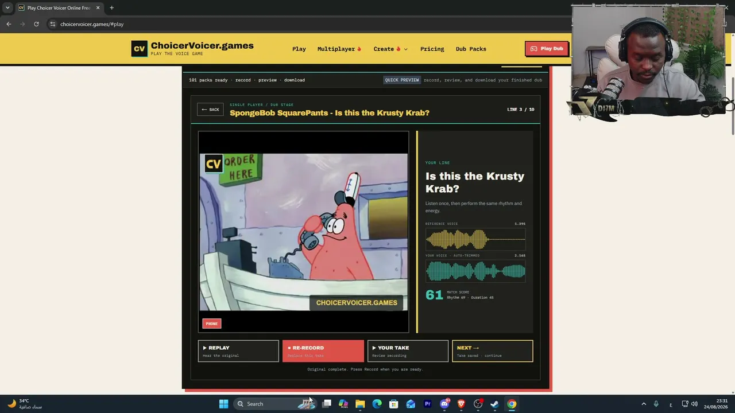Show hidden system tray icons
735x413 pixels.
pos(643,404)
